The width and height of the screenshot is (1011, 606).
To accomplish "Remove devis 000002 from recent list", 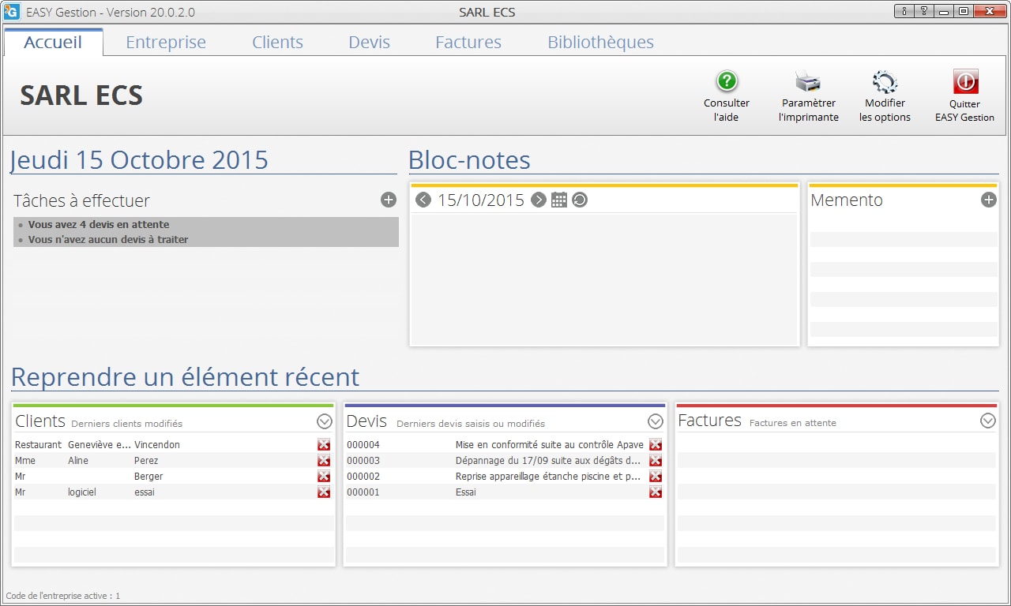I will pyautogui.click(x=655, y=477).
